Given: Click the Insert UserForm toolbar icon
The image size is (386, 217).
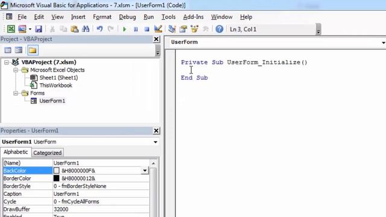Looking at the screenshot, I should pos(22,29).
